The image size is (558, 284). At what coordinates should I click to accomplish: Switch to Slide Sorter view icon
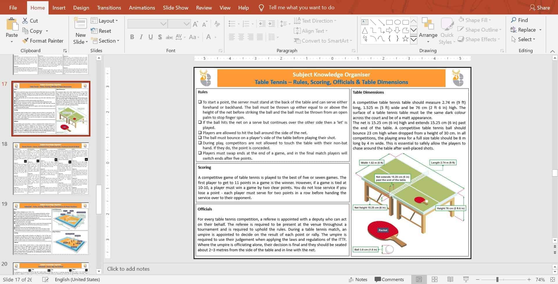(434, 279)
